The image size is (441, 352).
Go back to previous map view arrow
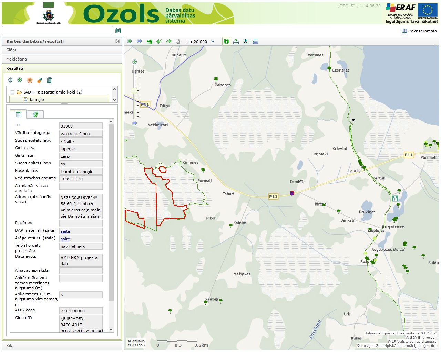(159, 41)
